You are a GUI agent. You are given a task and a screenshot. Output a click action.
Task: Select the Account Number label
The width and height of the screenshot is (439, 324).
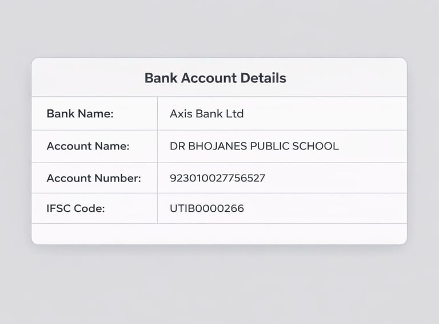pyautogui.click(x=94, y=178)
